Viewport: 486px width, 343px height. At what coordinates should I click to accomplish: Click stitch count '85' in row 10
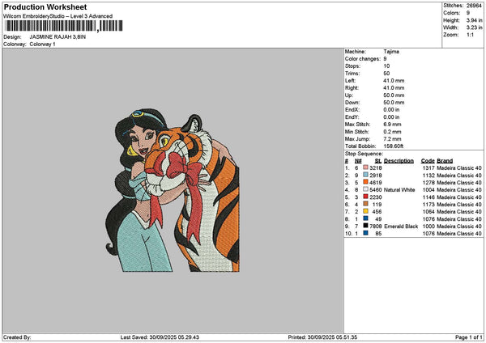(378, 234)
